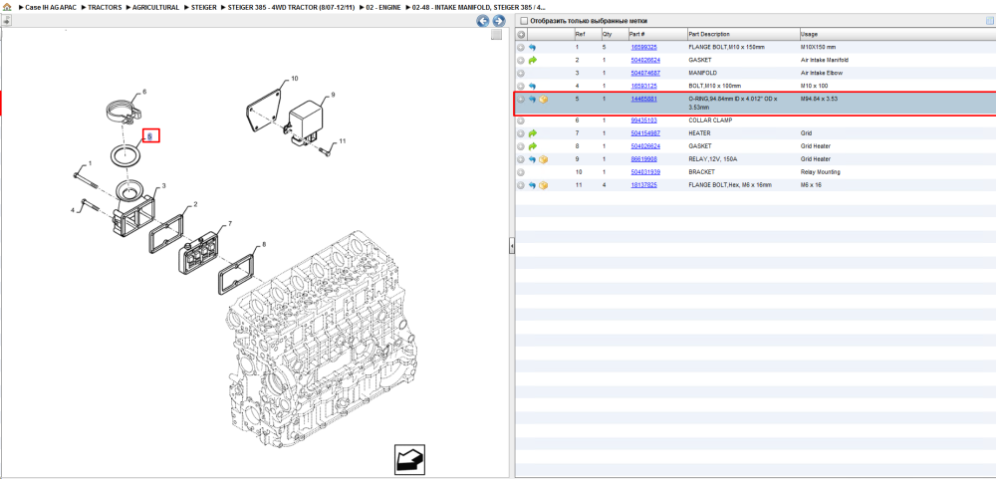The height and width of the screenshot is (479, 996).
Task: Sort by the Usage column header
Action: tap(897, 34)
